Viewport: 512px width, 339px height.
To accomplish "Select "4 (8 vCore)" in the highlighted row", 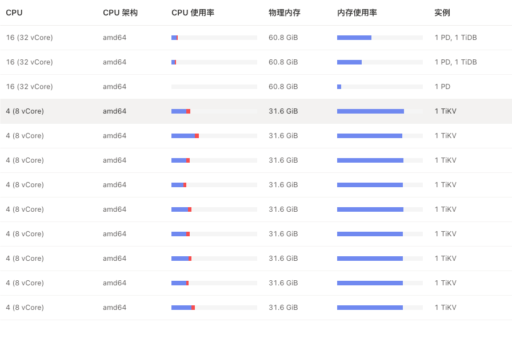I will [25, 111].
